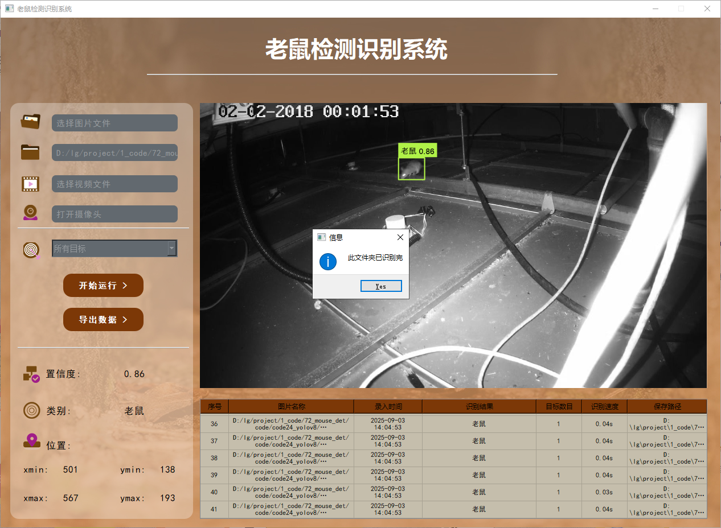Click the 导出数据 button
The width and height of the screenshot is (721, 528).
pos(103,320)
